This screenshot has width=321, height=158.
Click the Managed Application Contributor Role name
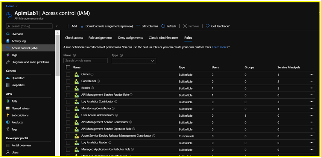click(106, 149)
